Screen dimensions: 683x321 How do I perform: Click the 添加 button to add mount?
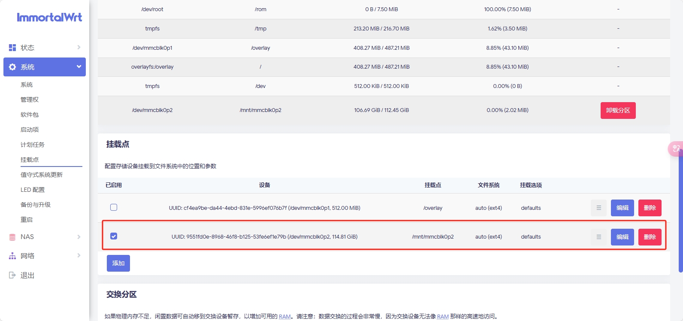click(x=118, y=263)
